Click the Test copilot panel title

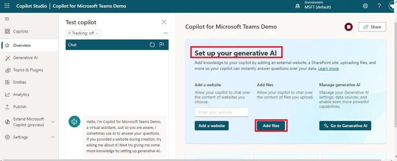point(81,22)
